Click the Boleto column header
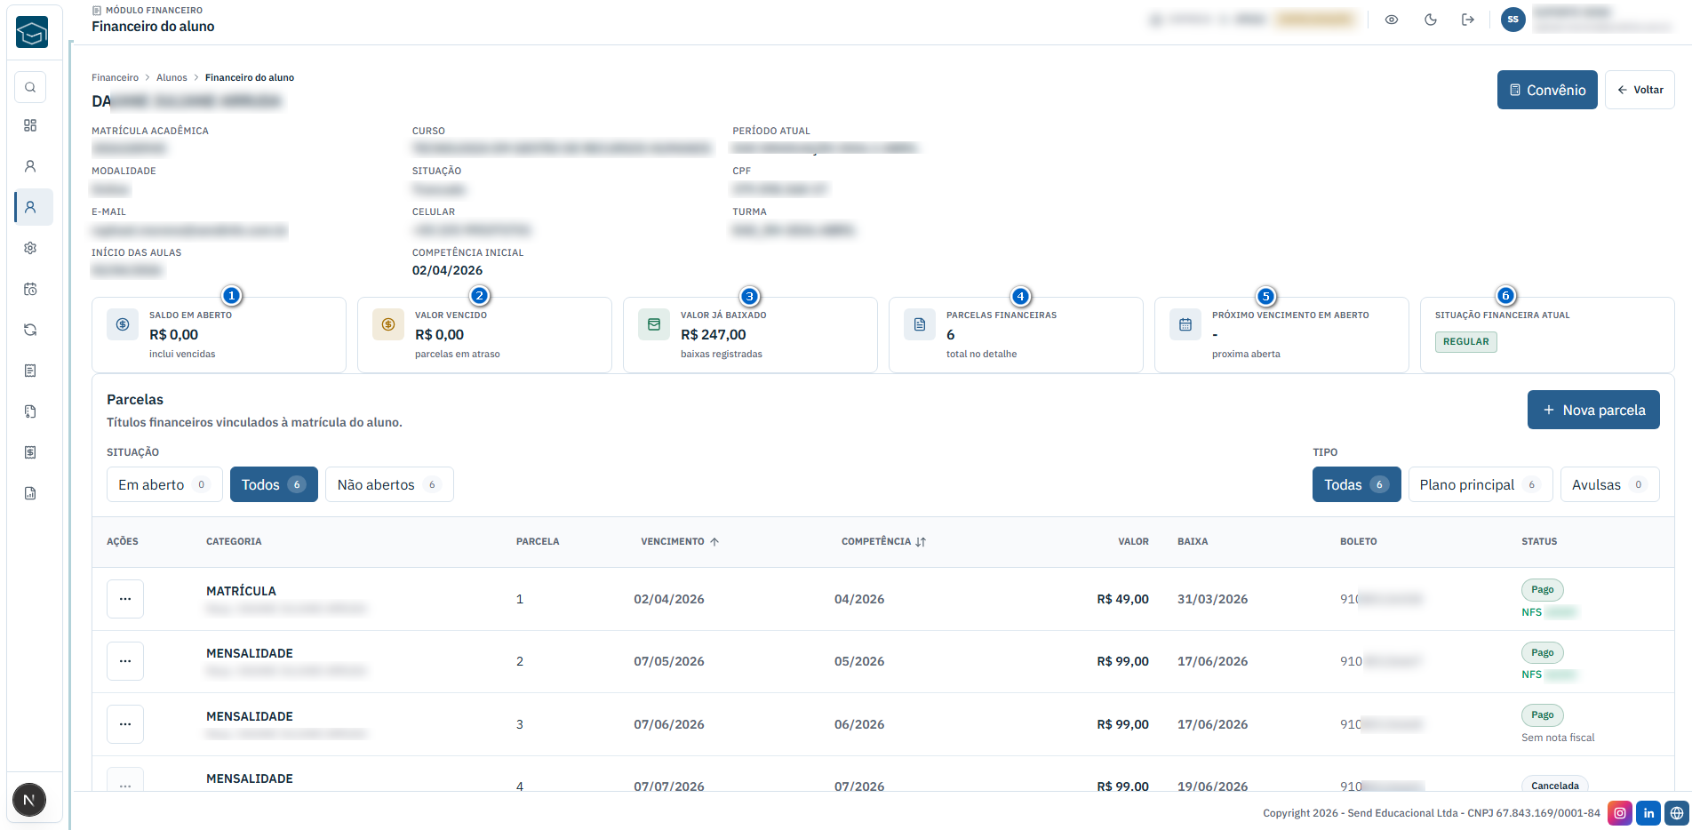Image resolution: width=1692 pixels, height=830 pixels. [x=1359, y=541]
